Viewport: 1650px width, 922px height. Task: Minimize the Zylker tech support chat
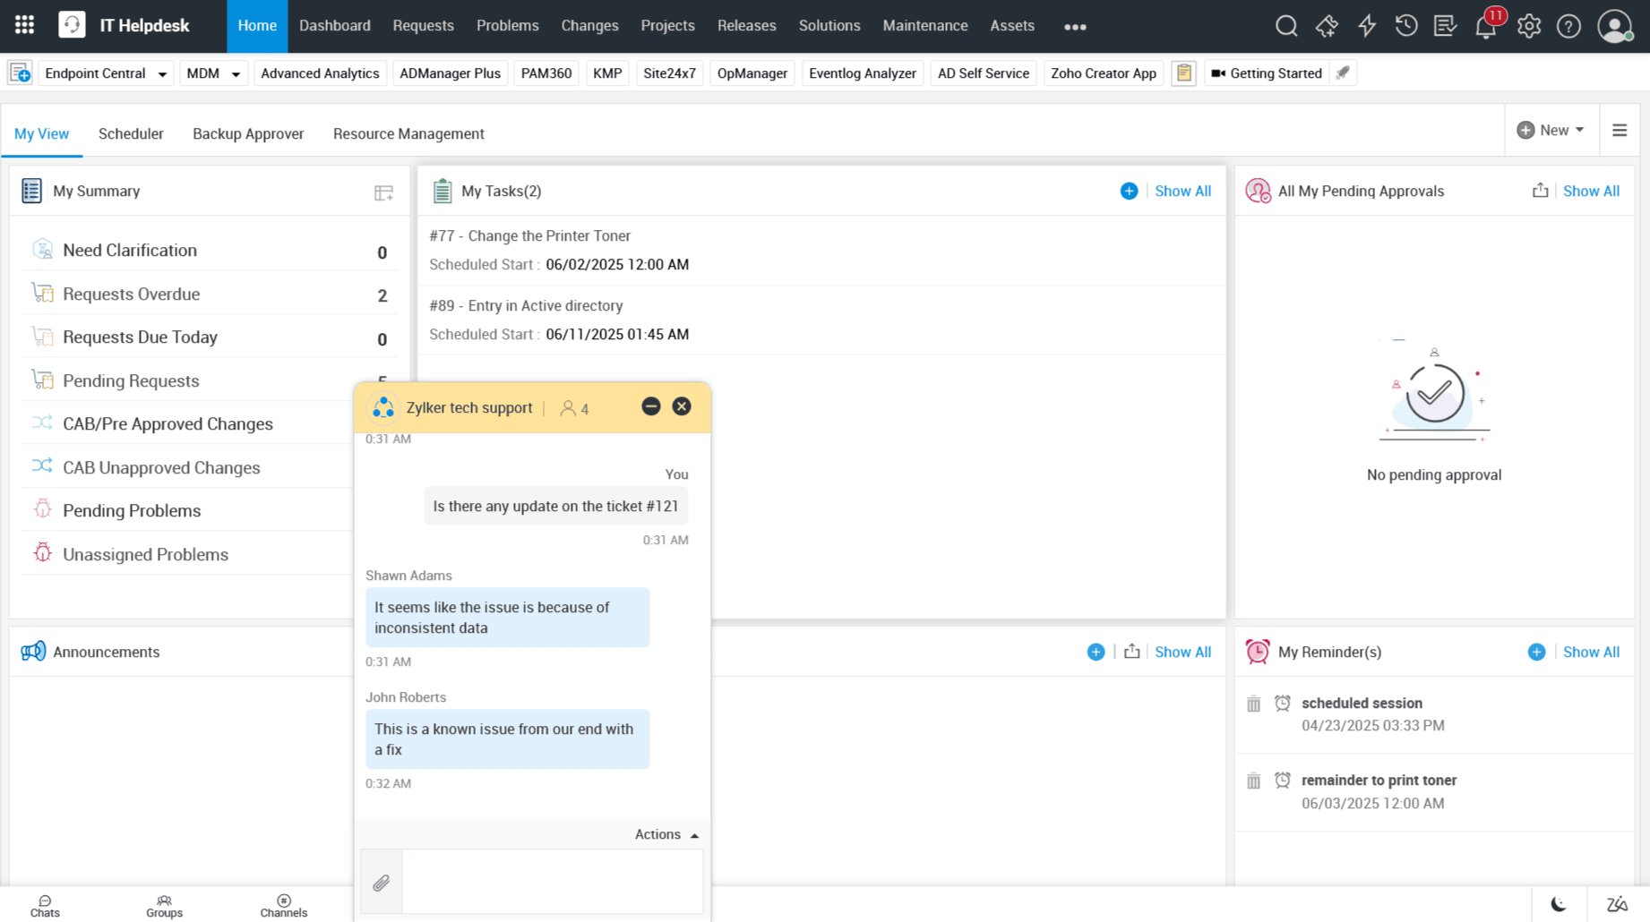[651, 406]
